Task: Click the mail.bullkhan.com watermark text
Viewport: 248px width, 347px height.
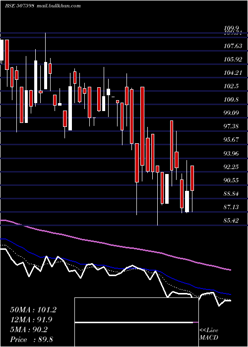Action: [58, 6]
